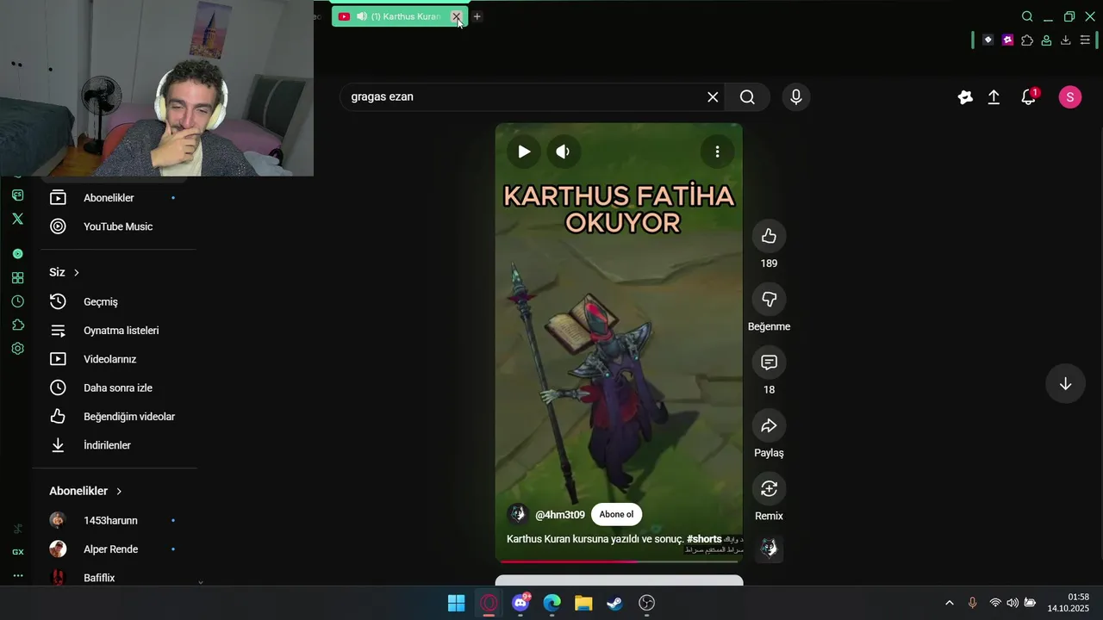Mute the tab via its speaker icon
Viewport: 1103px width, 620px height.
361,16
